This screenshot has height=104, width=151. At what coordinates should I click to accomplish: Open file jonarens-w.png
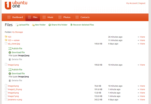[15, 99]
